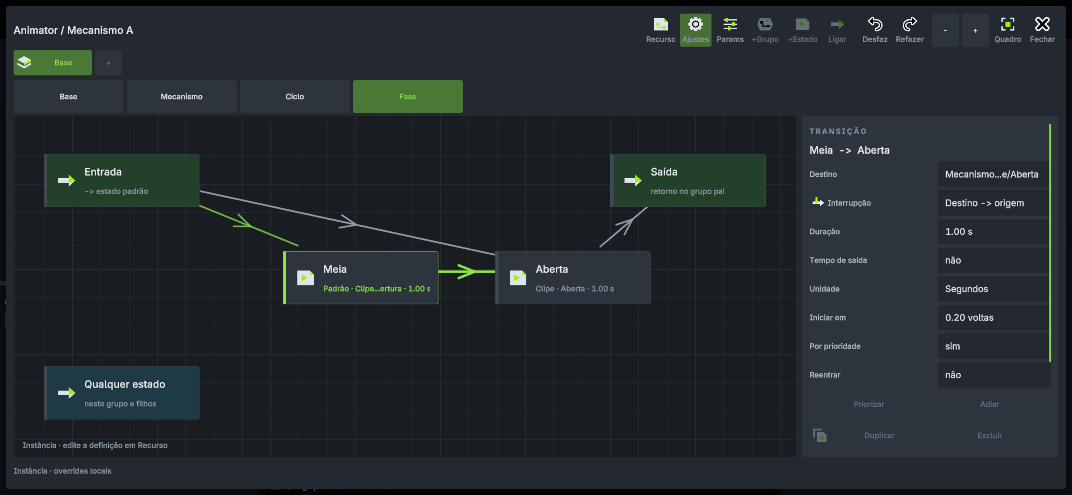Open Interrupção dropdown Destino -> origem

click(x=994, y=203)
